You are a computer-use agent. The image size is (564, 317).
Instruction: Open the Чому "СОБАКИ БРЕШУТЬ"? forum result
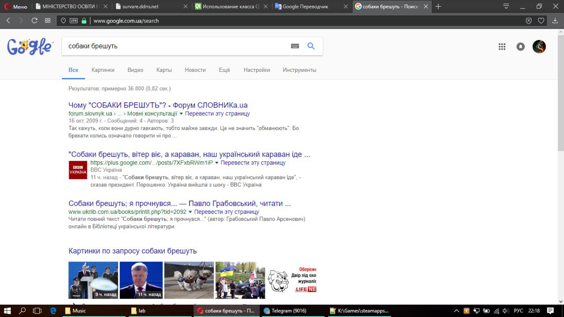tap(158, 105)
